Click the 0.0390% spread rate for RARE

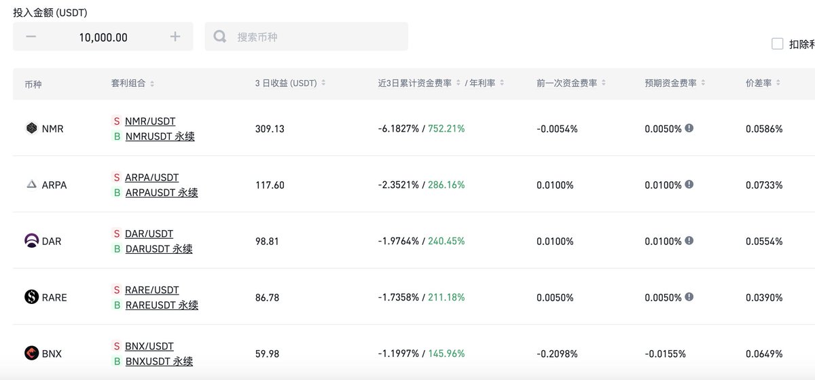[x=764, y=297]
